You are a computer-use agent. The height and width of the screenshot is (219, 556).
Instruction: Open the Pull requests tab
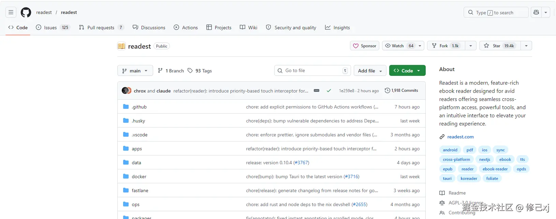tap(101, 28)
